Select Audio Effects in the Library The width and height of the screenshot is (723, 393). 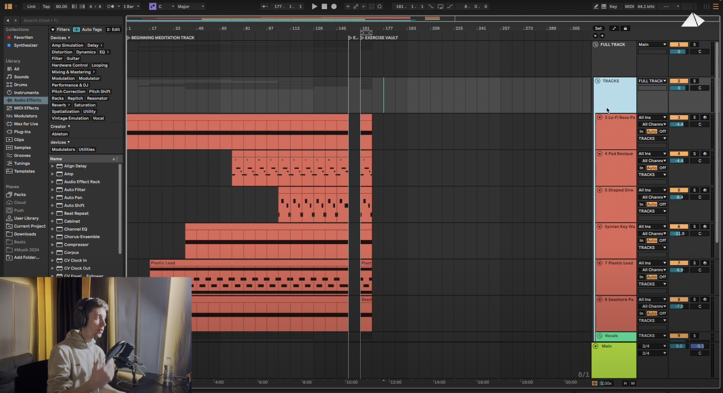click(x=27, y=100)
